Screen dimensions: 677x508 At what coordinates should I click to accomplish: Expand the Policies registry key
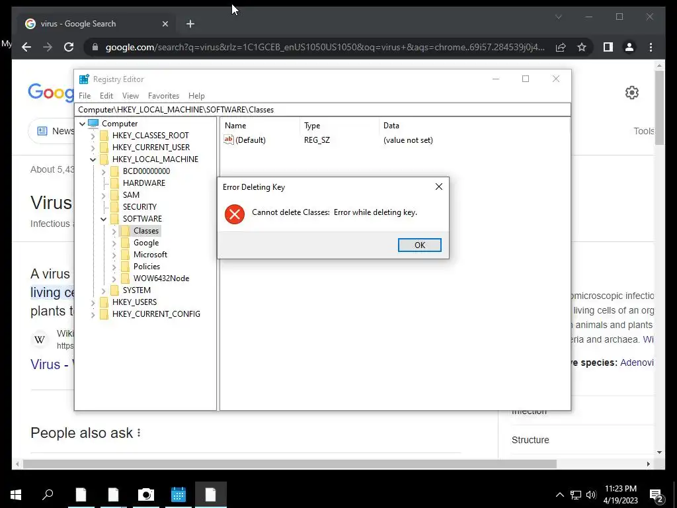(x=114, y=267)
